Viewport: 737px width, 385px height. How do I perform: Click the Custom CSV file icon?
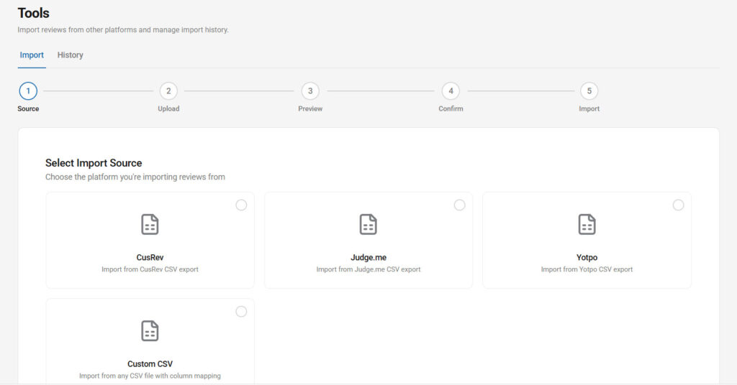(150, 330)
